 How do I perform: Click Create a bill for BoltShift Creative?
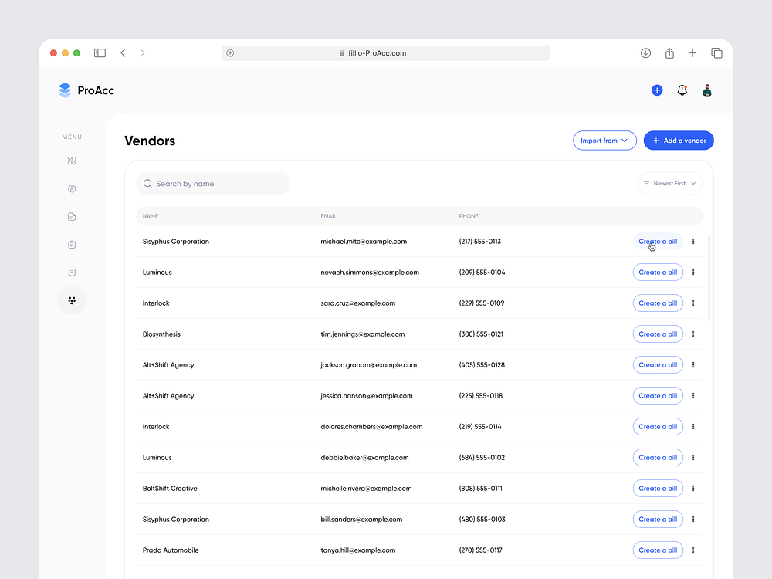pyautogui.click(x=658, y=489)
